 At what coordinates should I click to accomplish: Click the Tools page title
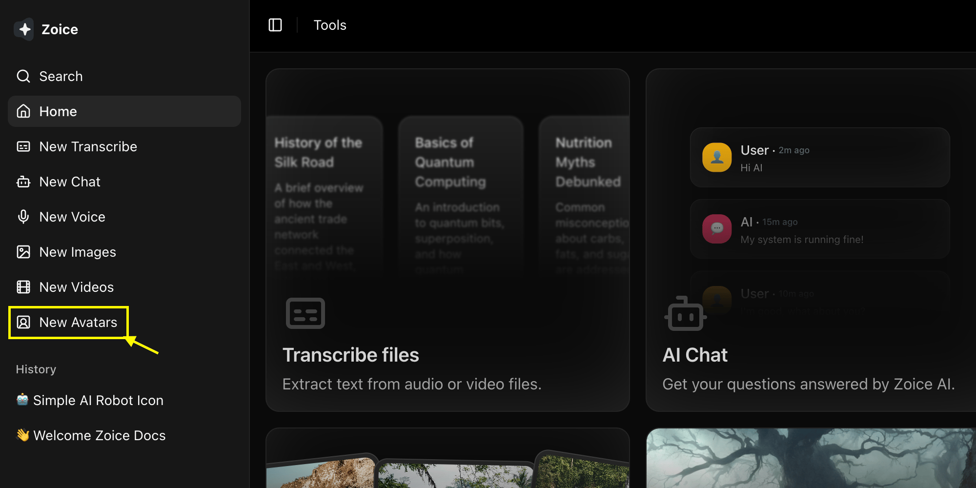pyautogui.click(x=330, y=25)
